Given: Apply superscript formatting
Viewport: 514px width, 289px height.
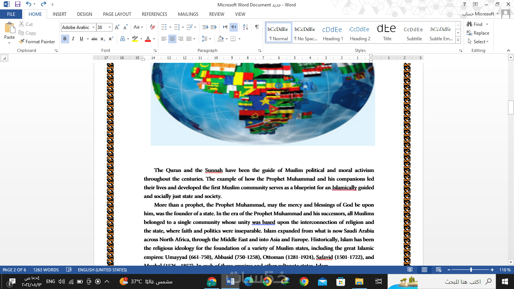Looking at the screenshot, I should (x=111, y=39).
